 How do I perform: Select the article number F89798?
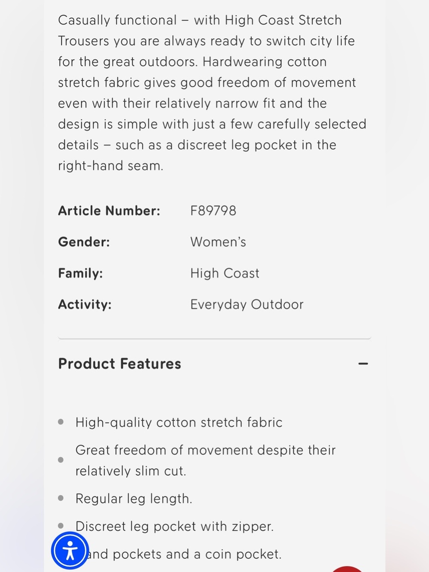click(213, 211)
